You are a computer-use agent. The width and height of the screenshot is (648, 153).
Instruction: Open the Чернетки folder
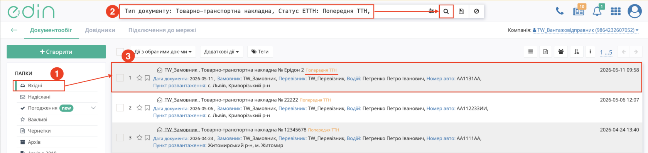[39, 131]
